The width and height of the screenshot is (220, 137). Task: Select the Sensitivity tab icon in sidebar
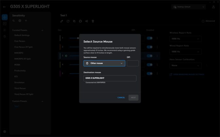click(x=5, y=17)
